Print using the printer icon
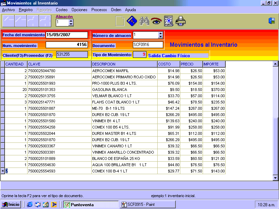 tap(181, 21)
